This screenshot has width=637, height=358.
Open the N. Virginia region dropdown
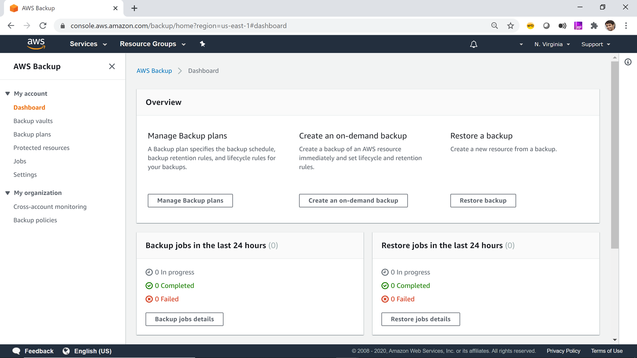552,44
